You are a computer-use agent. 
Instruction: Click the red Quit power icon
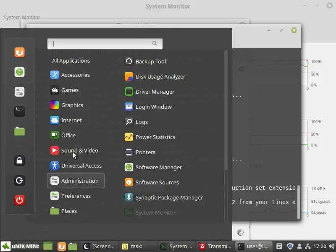pos(19,200)
